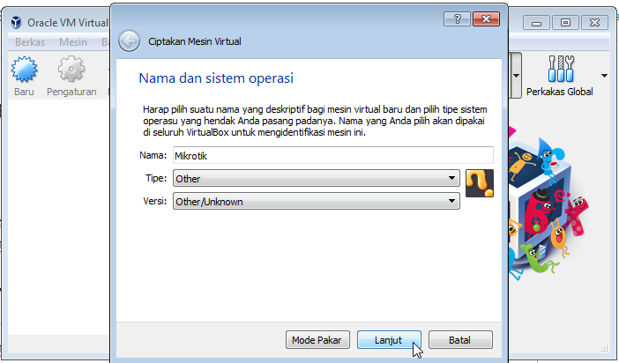Click the VirtualBox cube icon in title bar
The height and width of the screenshot is (363, 619).
tap(16, 23)
